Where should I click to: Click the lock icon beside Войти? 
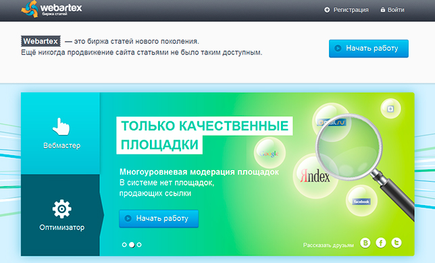coord(383,10)
